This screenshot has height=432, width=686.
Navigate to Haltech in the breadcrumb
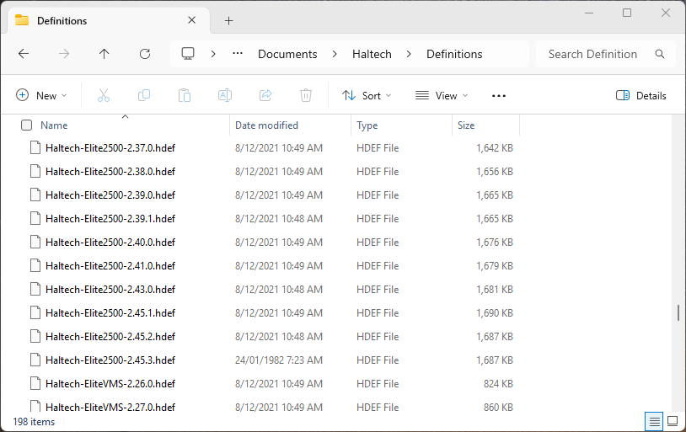[372, 54]
